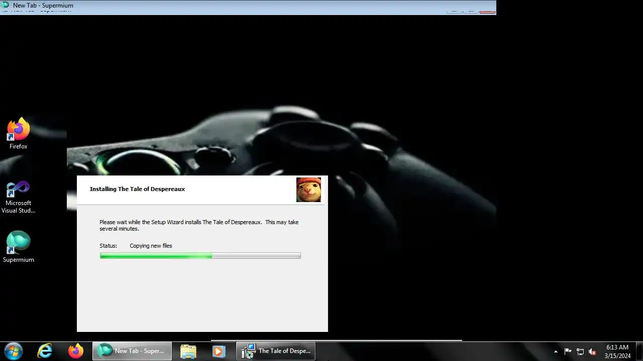Viewport: 643px width, 361px height.
Task: Click the Windows Start orb
Action: pyautogui.click(x=13, y=351)
